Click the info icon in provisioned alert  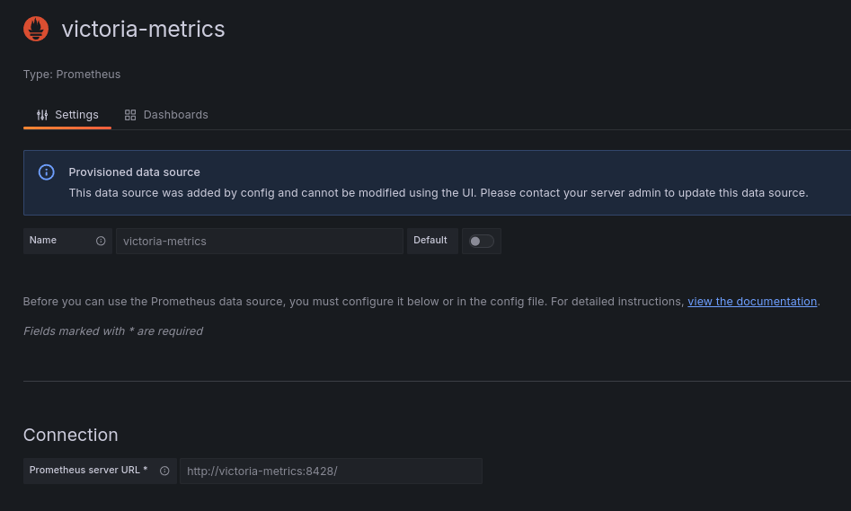click(x=47, y=172)
